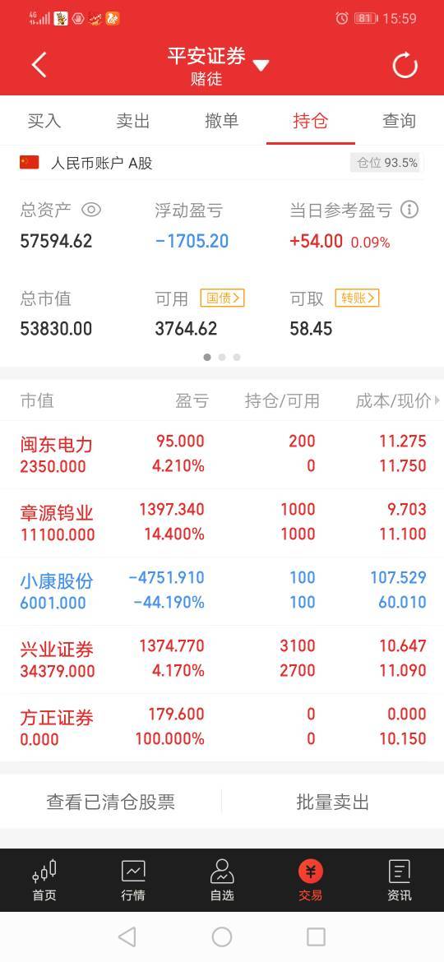
Task: Refresh account data with circular arrow icon
Action: coord(405,65)
